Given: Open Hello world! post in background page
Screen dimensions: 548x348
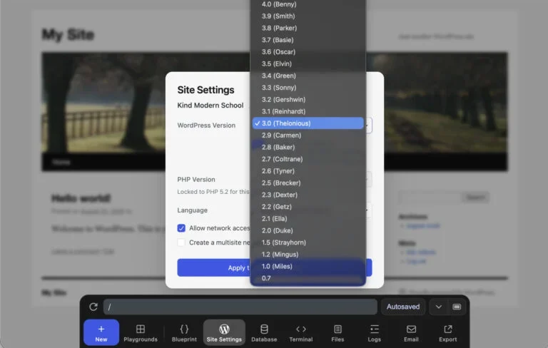Looking at the screenshot, I should click(81, 198).
